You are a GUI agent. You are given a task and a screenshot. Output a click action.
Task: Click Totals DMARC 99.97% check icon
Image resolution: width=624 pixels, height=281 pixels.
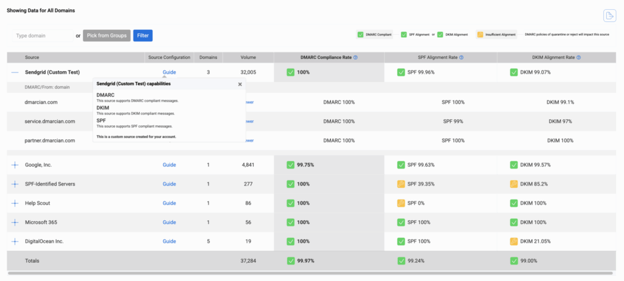(291, 261)
